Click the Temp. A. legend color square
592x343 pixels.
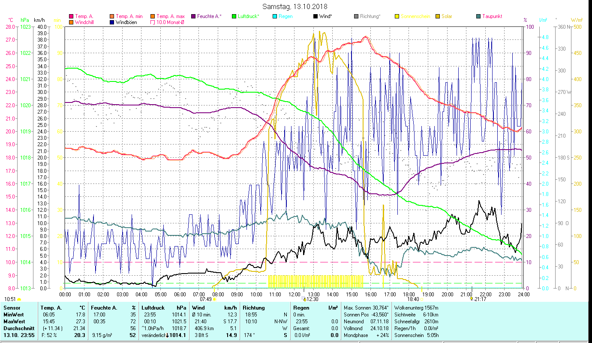(71, 17)
